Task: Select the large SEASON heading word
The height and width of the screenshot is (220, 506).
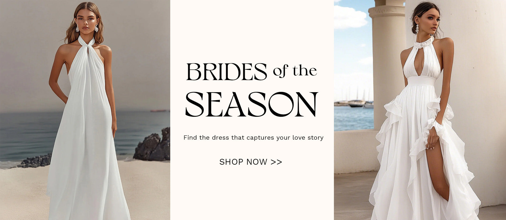Action: pos(252,104)
